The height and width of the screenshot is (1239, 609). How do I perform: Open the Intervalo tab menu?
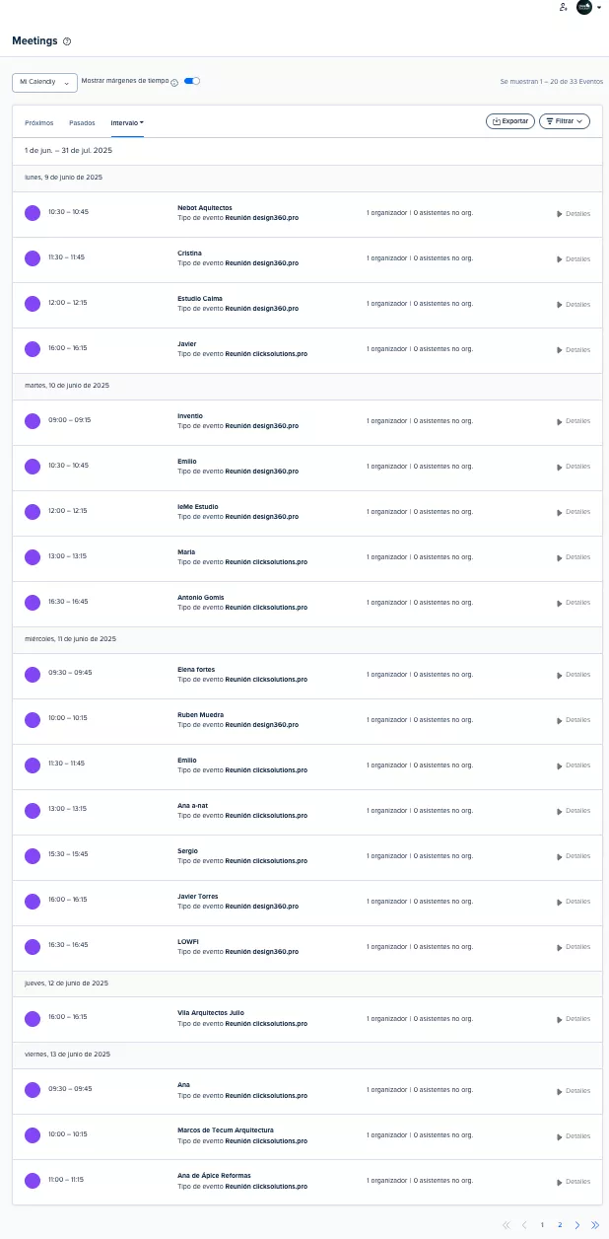[x=127, y=123]
